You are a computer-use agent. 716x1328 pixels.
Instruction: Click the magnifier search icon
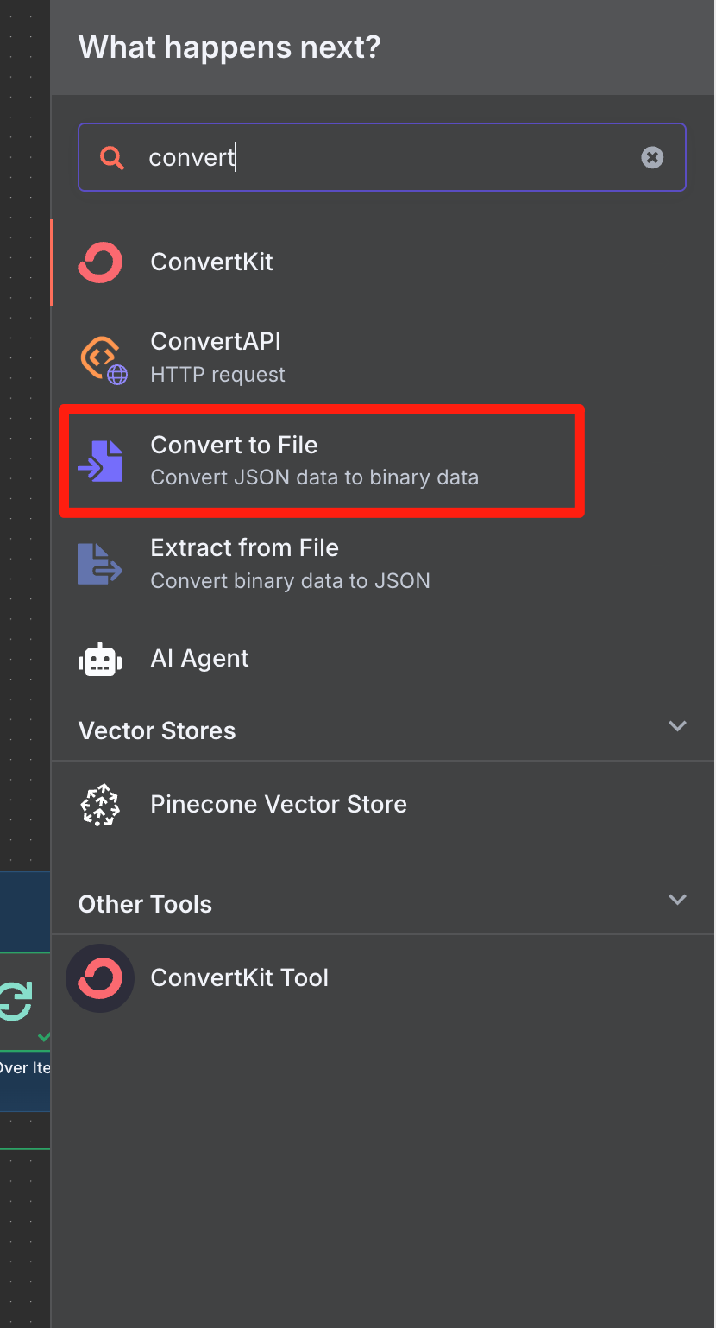pyautogui.click(x=112, y=157)
